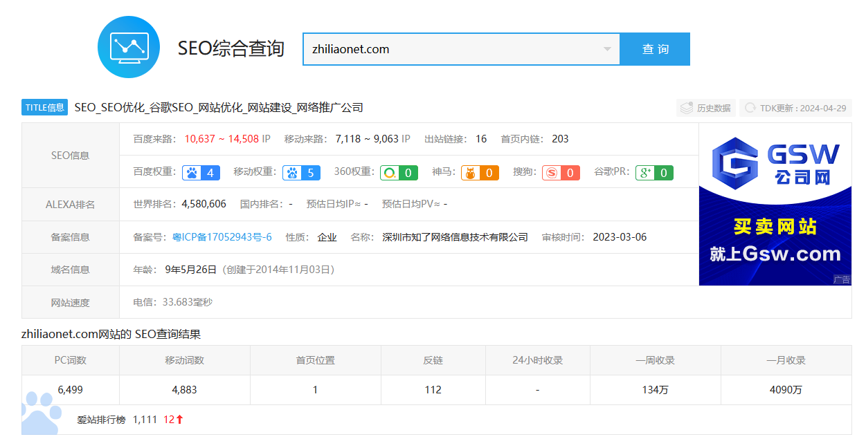Click the Baidu traffic range 10,637 ~ 14,508
Image resolution: width=857 pixels, height=439 pixels.
click(x=222, y=139)
